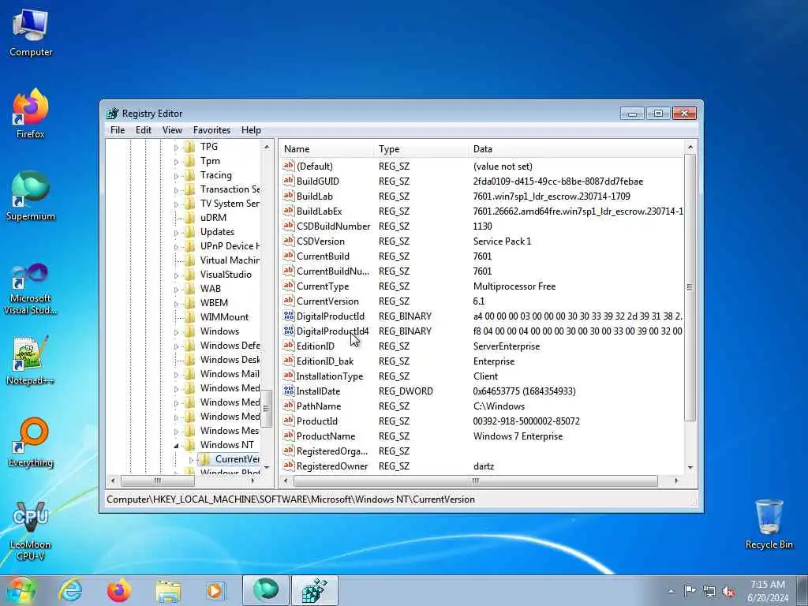The height and width of the screenshot is (606, 808).
Task: Show hidden tray icons arrow
Action: point(671,591)
